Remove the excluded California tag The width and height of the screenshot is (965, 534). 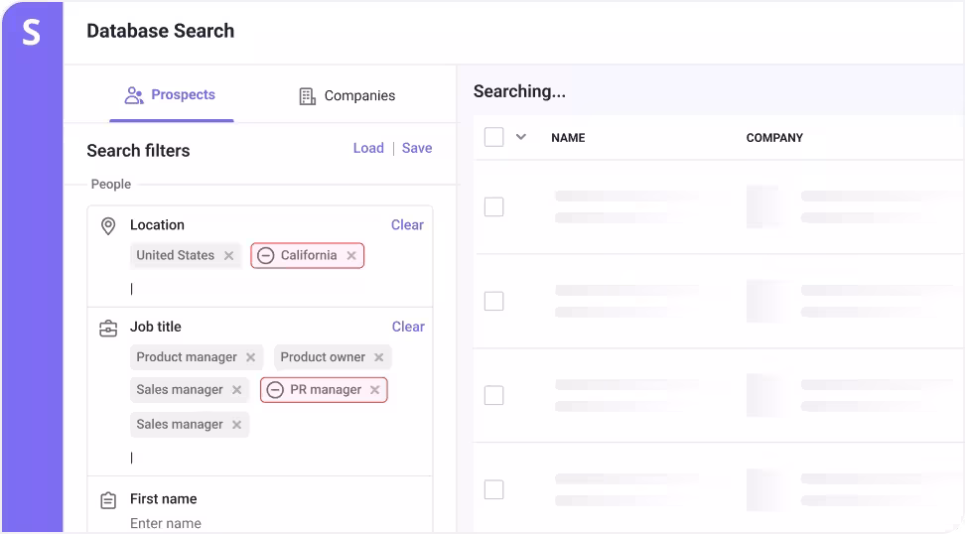[350, 256]
